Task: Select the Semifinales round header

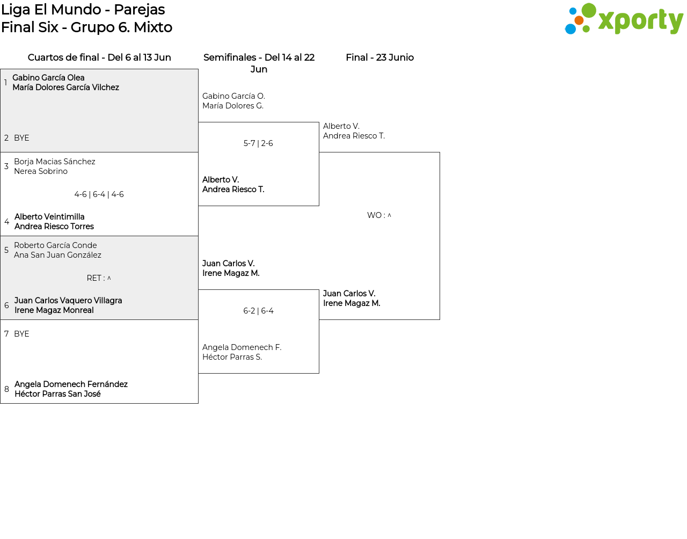Action: 259,63
